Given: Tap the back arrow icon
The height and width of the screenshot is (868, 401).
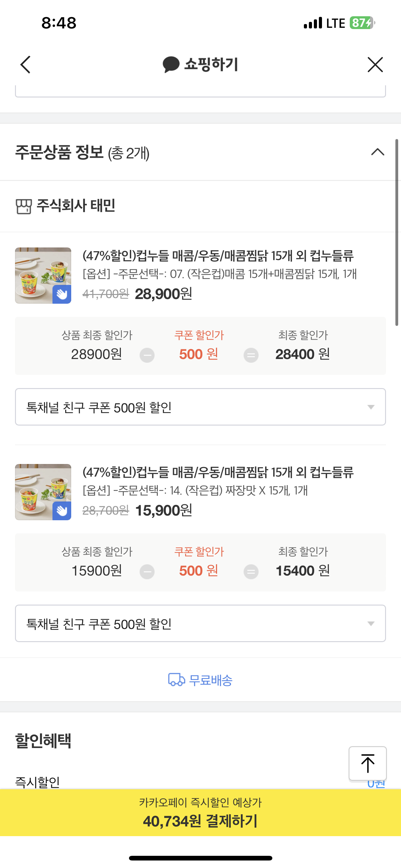Looking at the screenshot, I should point(26,64).
